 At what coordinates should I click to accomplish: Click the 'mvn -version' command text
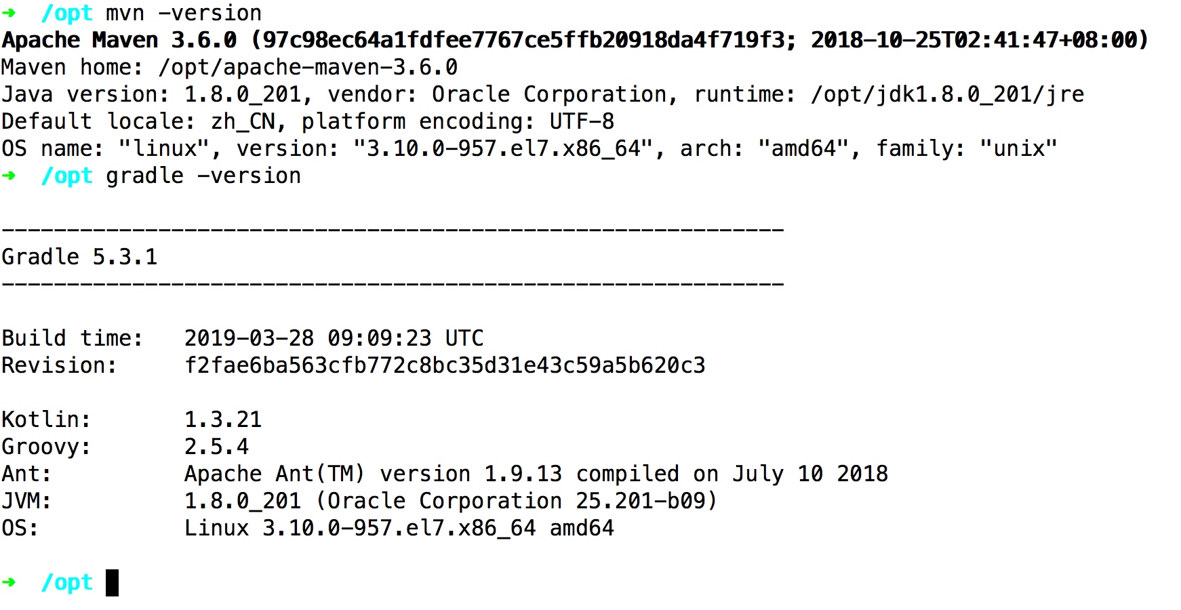(x=184, y=13)
